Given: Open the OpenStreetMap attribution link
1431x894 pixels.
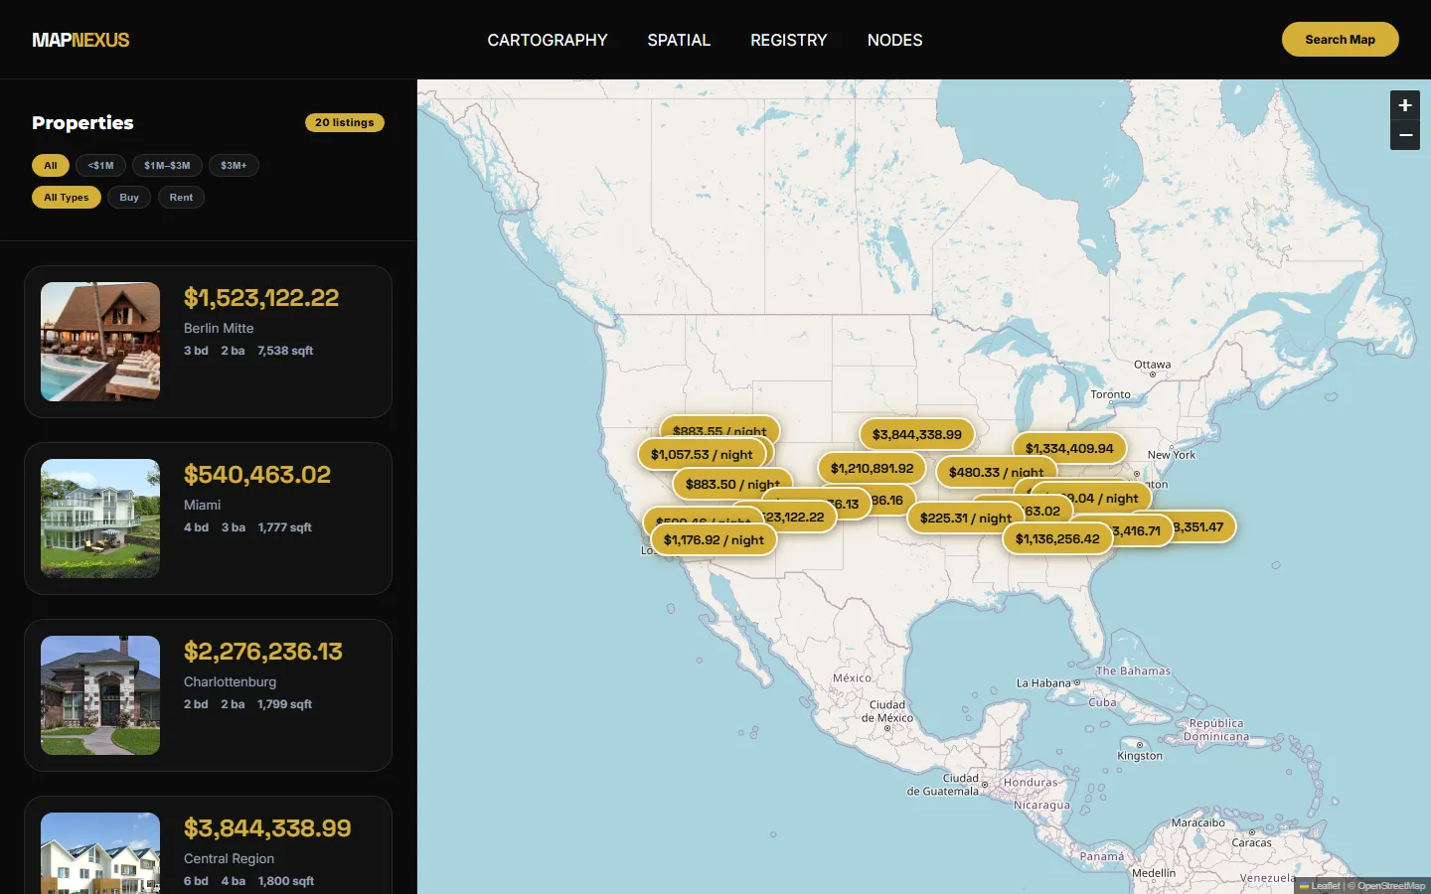Looking at the screenshot, I should [1391, 886].
